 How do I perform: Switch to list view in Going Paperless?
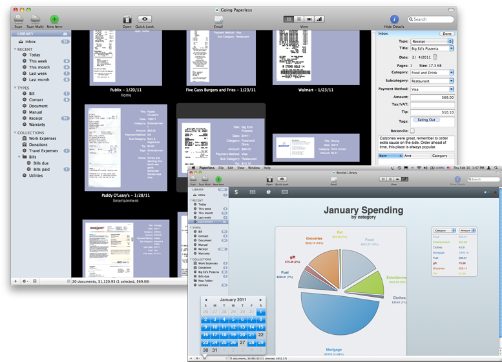(x=299, y=19)
